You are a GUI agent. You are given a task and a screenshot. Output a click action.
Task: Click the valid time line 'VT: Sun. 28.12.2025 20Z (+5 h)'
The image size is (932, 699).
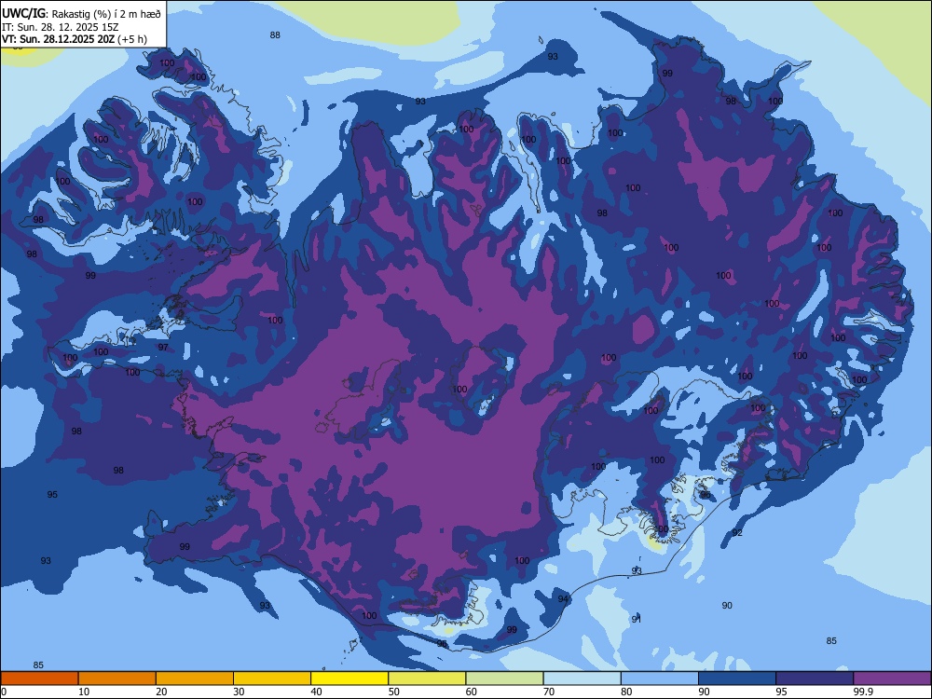click(x=75, y=39)
